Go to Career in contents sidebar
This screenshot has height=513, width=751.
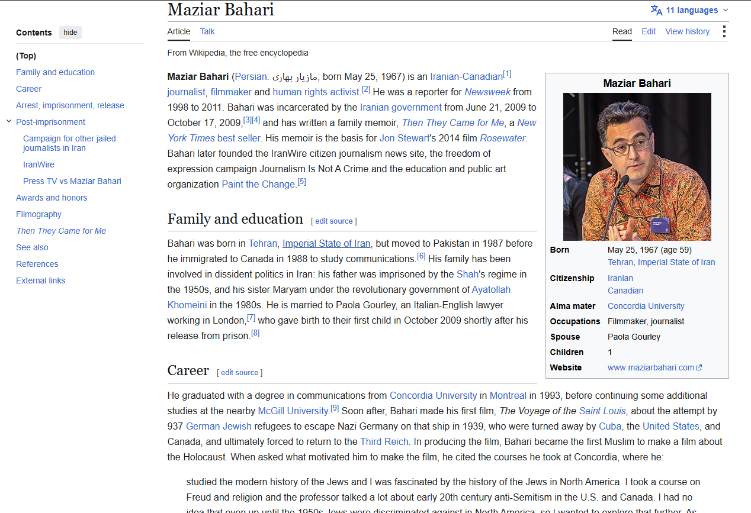[28, 89]
